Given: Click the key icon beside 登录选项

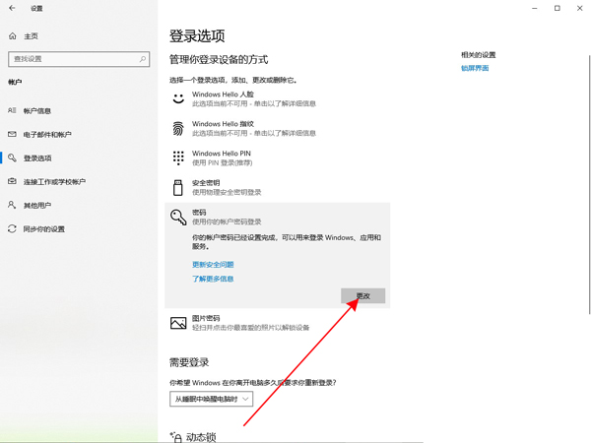Looking at the screenshot, I should click(12, 158).
